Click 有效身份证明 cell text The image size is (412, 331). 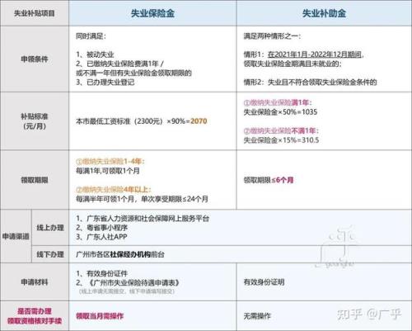coord(264,281)
